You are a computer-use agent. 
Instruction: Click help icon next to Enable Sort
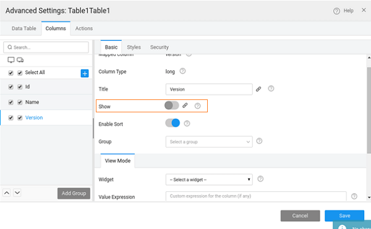187,123
